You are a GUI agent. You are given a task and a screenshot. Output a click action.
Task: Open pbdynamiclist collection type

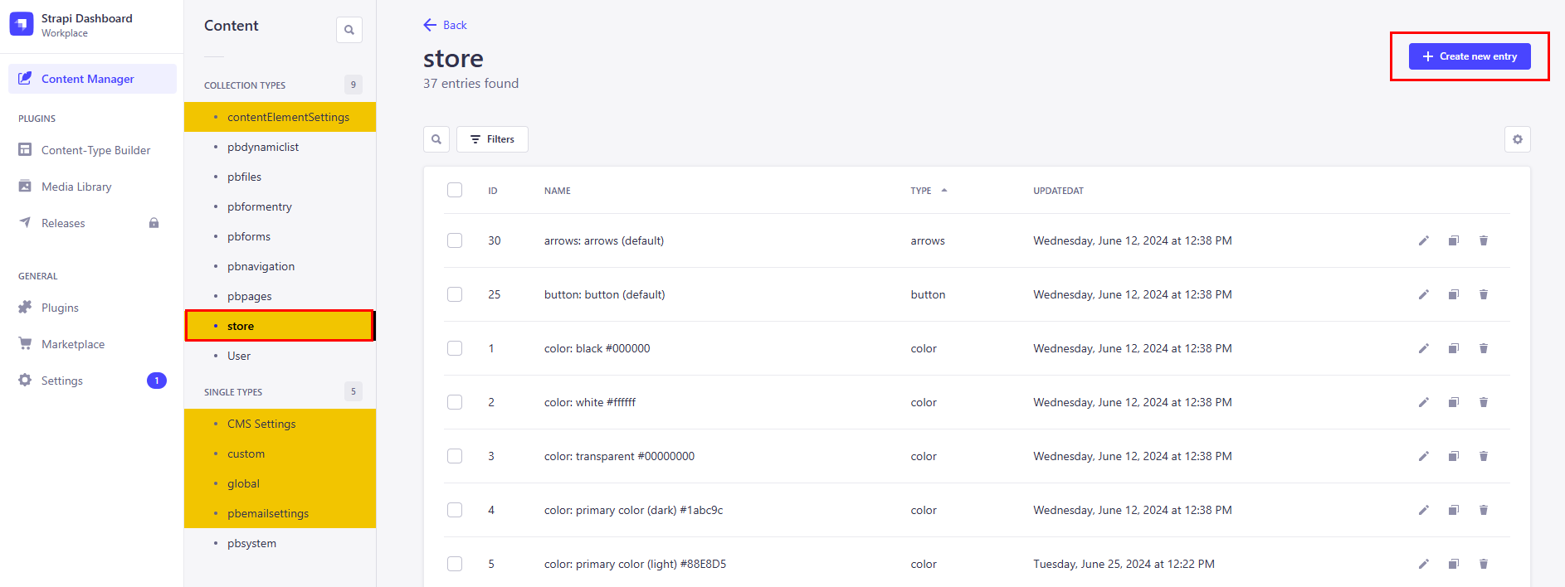click(x=280, y=147)
